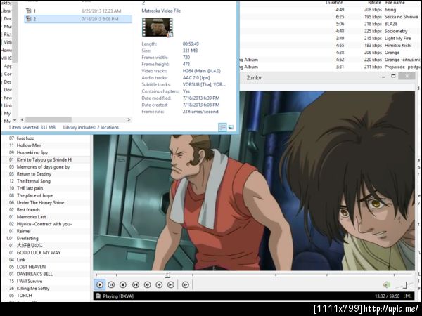Click the icon right of 13:32 / 59:50
Viewport: 422px width, 316px height.
coord(408,296)
